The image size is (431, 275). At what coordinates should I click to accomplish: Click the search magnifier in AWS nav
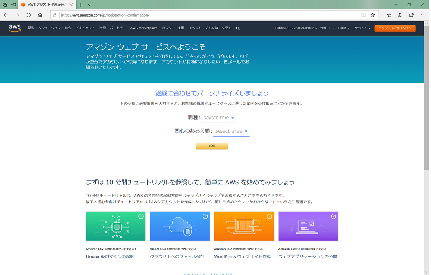pos(238,28)
